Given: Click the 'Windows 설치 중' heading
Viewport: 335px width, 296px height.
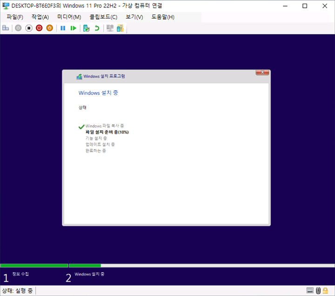Looking at the screenshot, I should pos(98,93).
